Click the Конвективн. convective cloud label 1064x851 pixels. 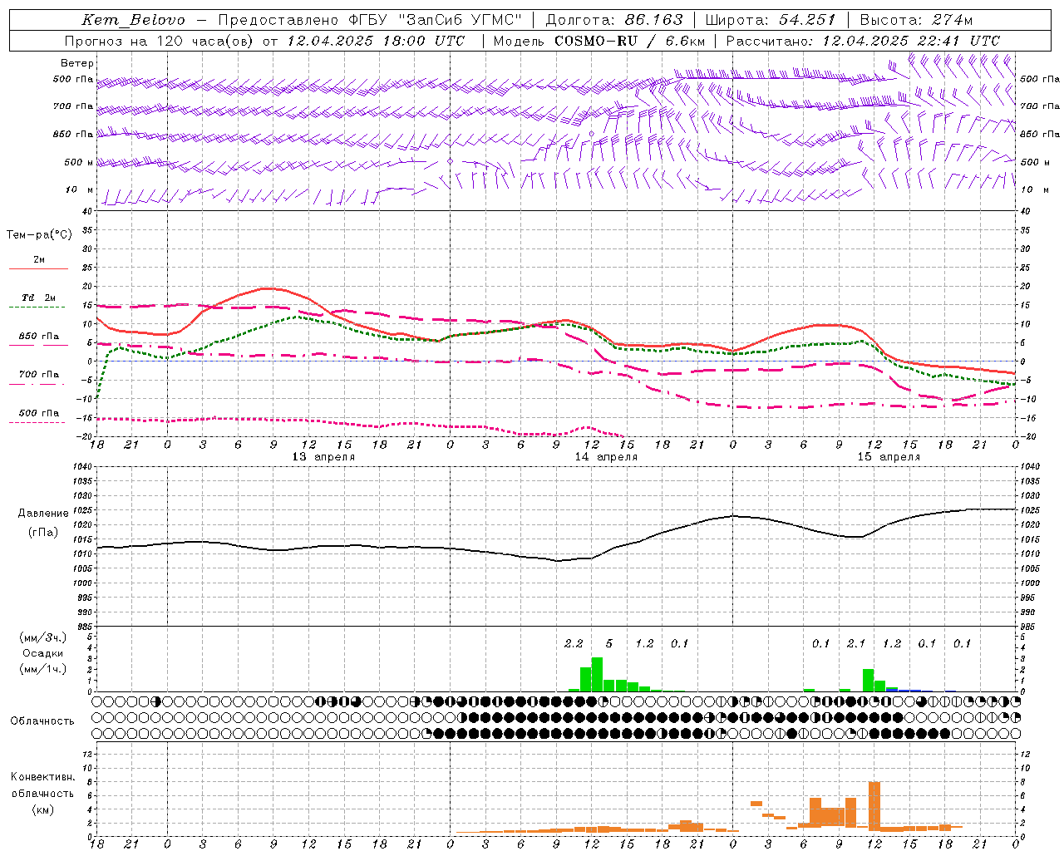pos(42,777)
